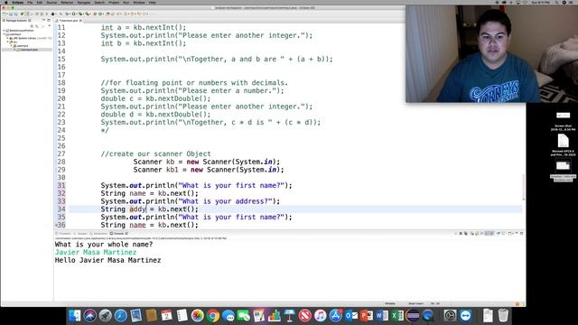Image resolution: width=578 pixels, height=325 pixels.
Task: Launch Siri from the Dock
Action: click(90, 316)
